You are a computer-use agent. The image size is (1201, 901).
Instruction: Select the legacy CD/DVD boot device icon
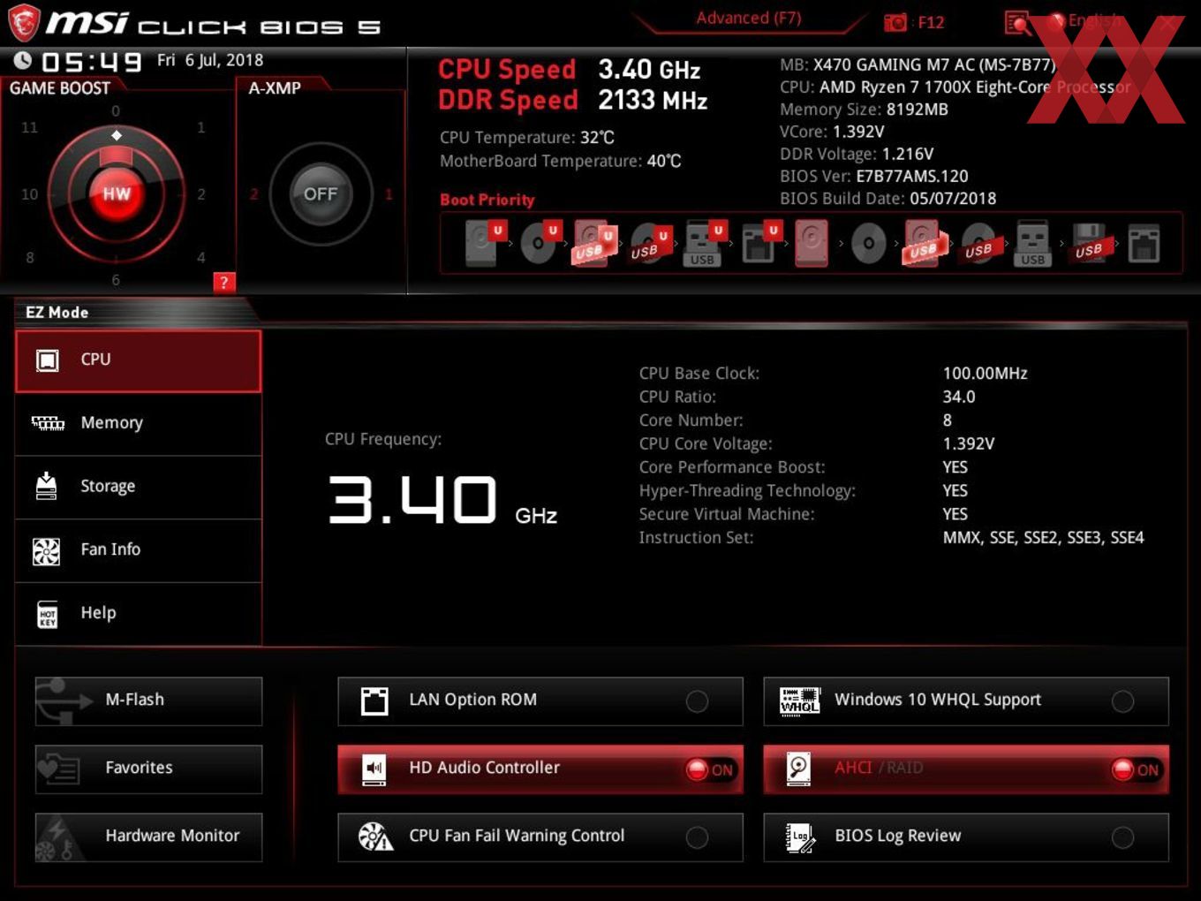click(x=868, y=244)
